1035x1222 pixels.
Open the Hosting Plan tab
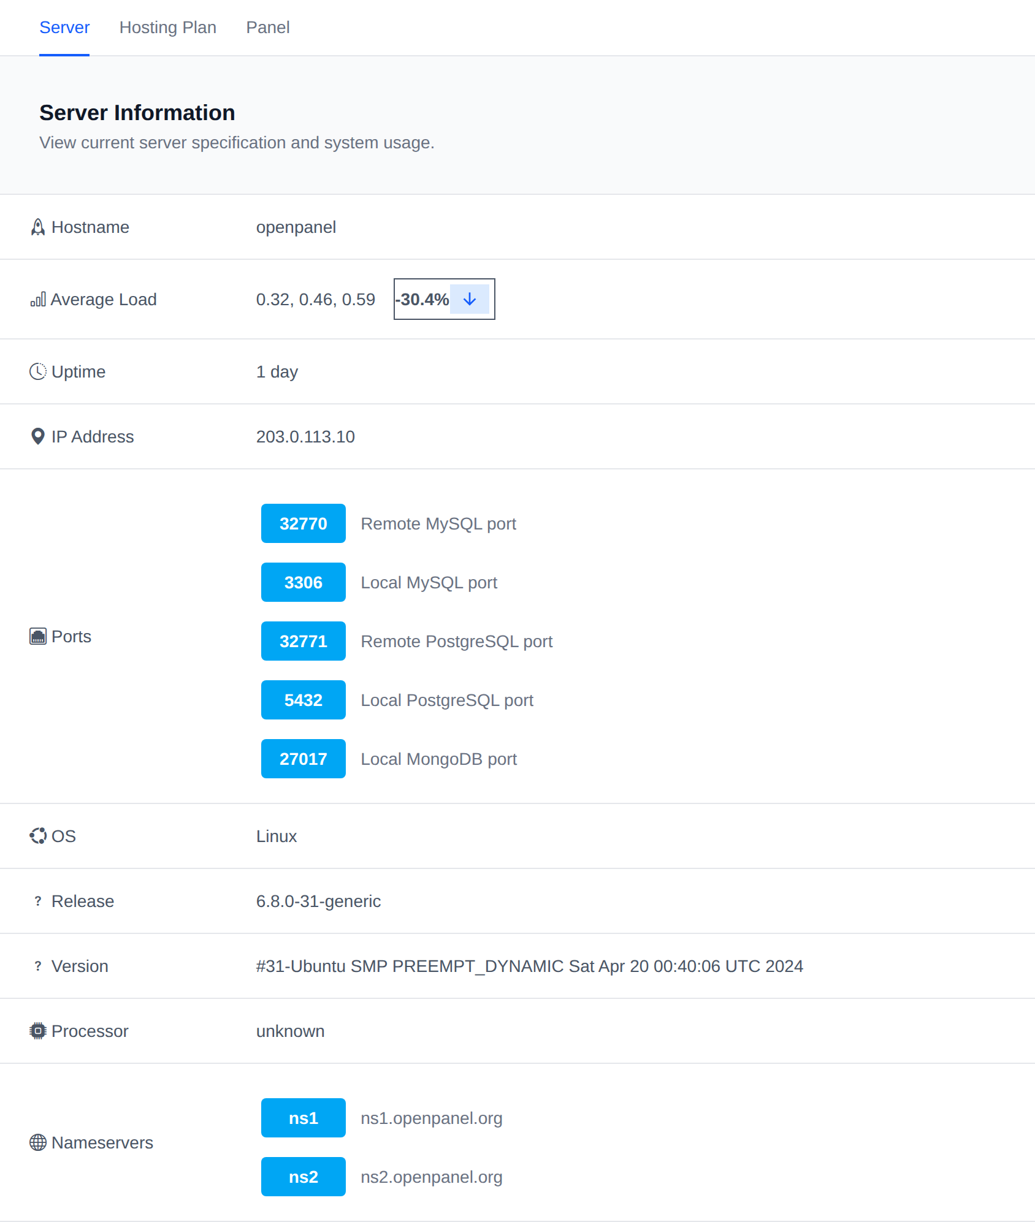167,28
